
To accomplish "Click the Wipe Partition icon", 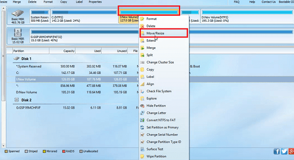I will 142,156.
